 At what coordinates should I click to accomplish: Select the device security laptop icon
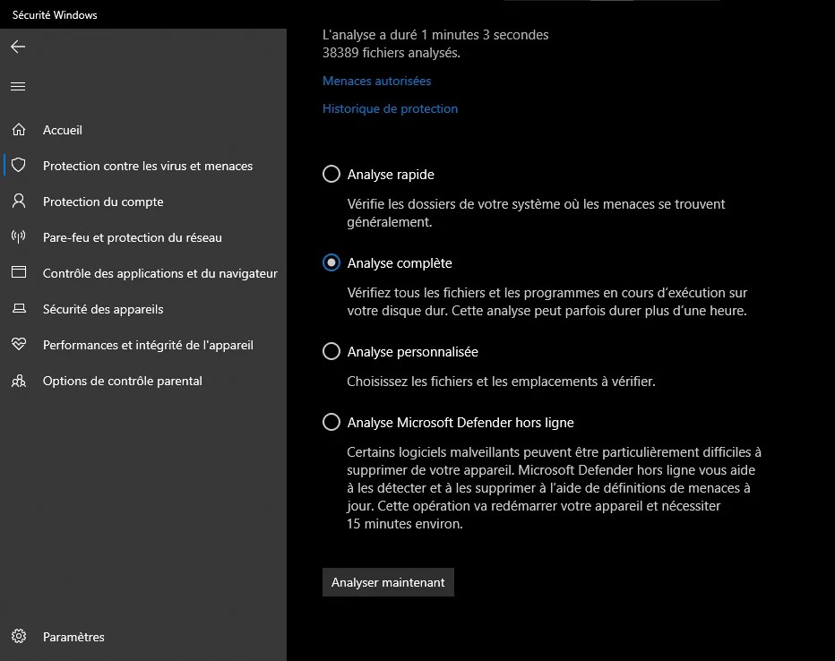(18, 309)
